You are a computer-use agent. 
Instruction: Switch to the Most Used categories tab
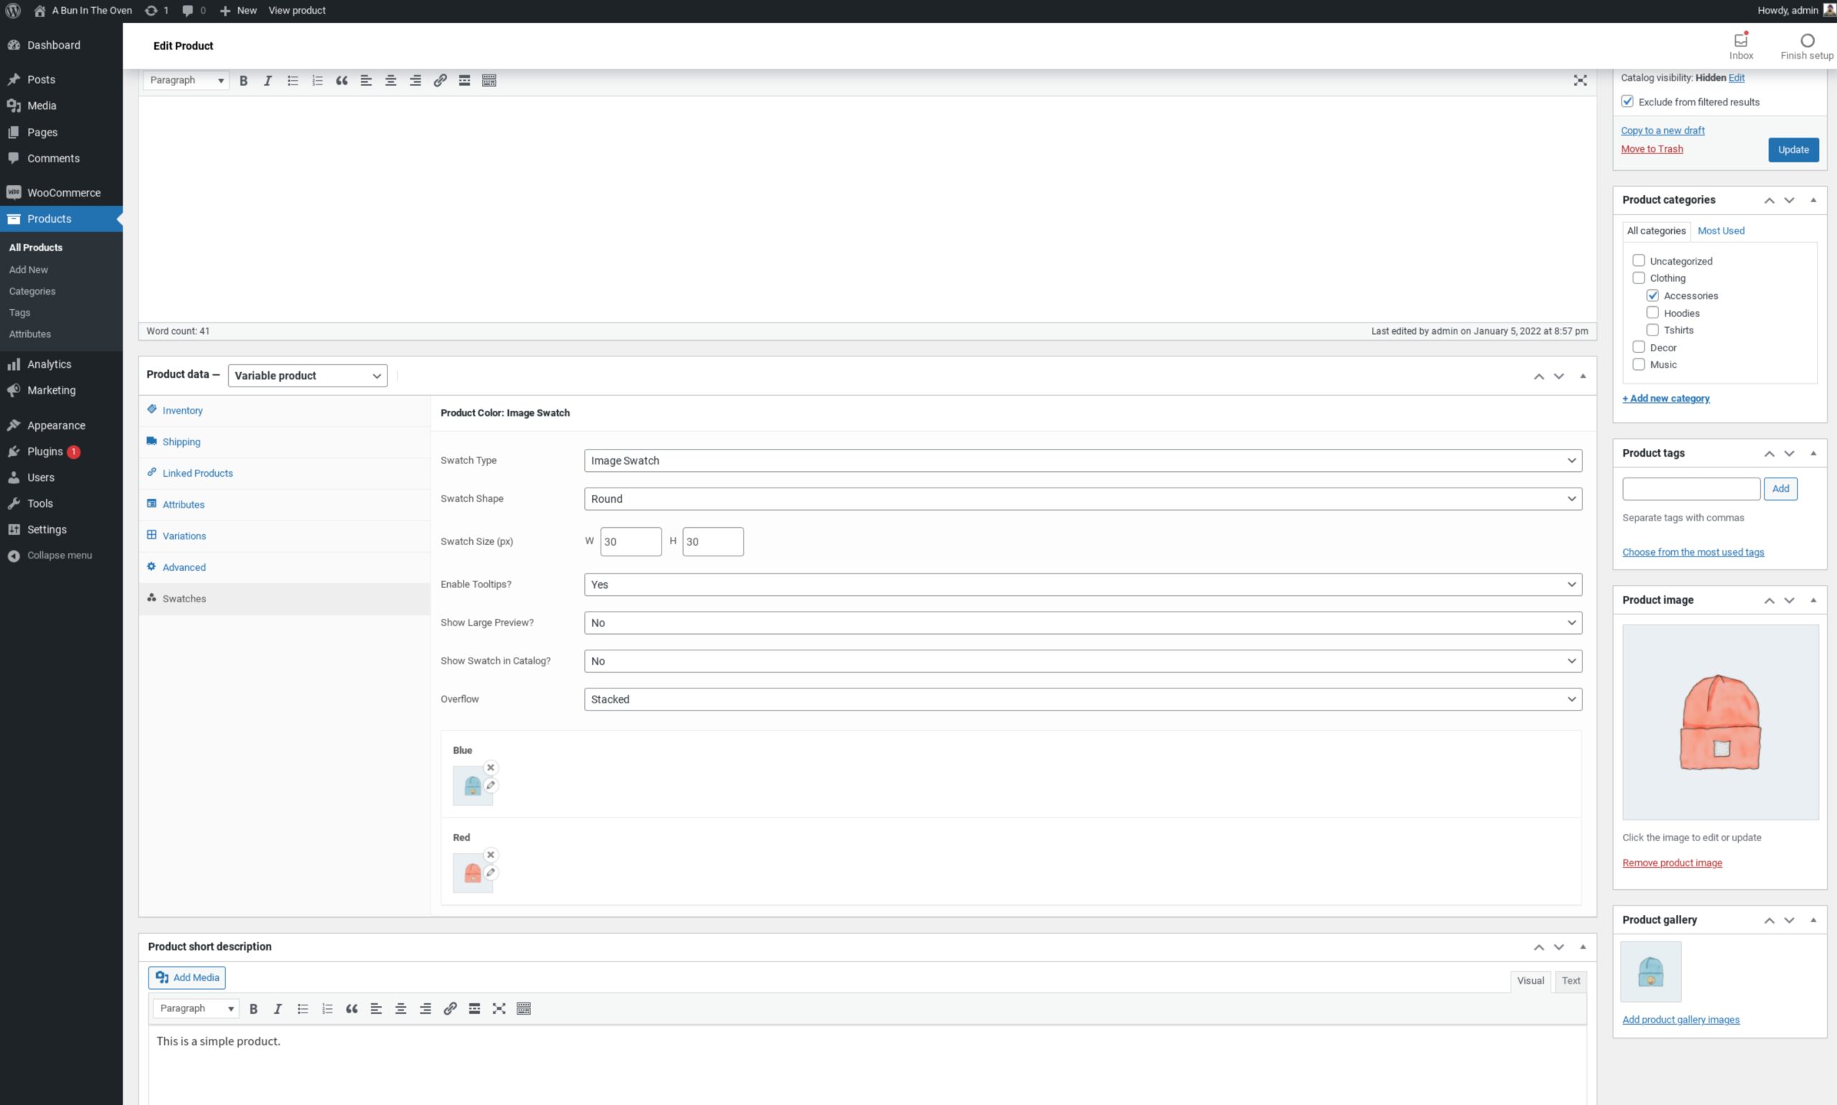1720,231
